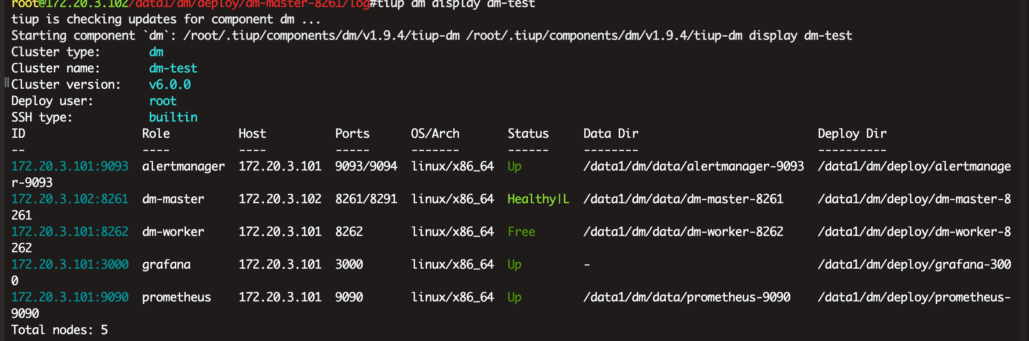Viewport: 1029px width, 341px height.
Task: Click the SSH type value builtin
Action: click(x=173, y=117)
